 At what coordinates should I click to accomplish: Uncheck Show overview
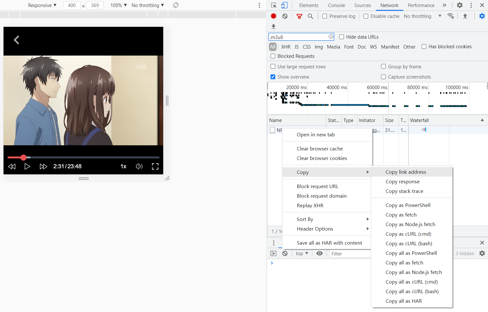point(273,77)
